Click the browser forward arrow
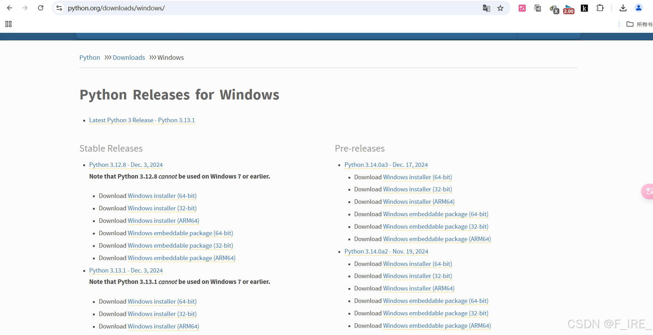 25,8
